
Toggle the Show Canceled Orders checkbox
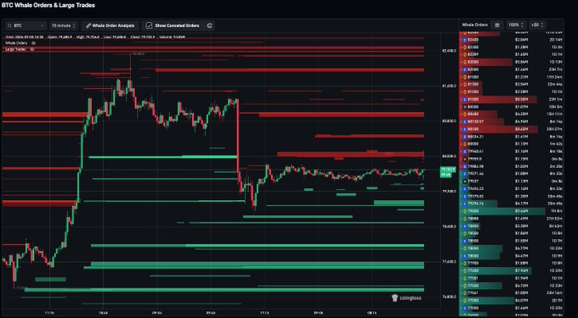(x=149, y=25)
